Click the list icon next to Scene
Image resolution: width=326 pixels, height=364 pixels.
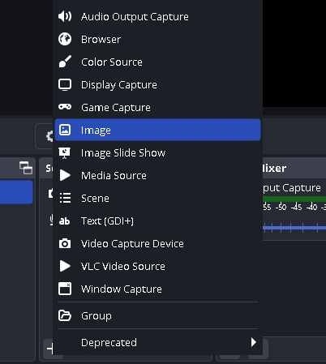tap(65, 198)
